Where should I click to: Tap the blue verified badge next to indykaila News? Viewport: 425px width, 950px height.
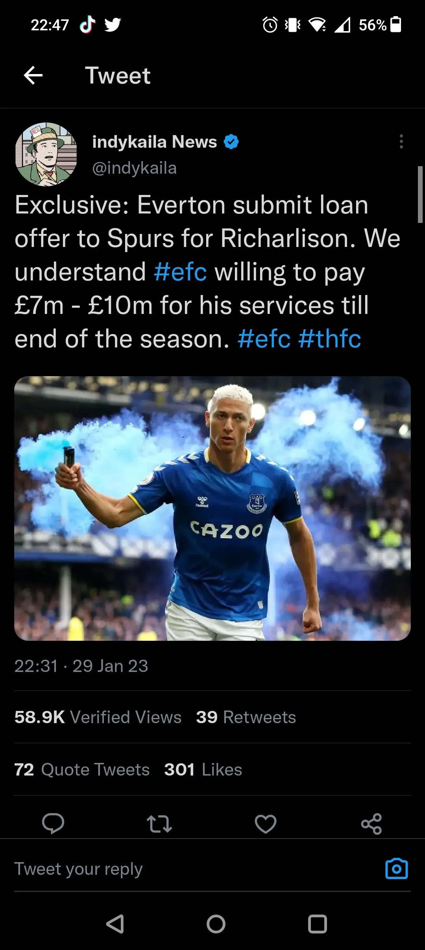point(231,142)
